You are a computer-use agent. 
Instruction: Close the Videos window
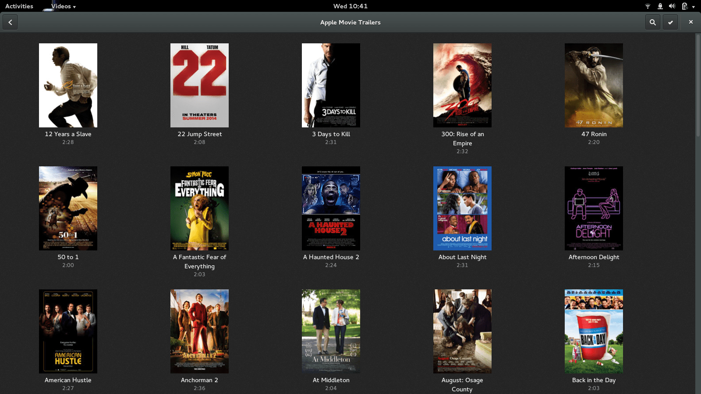click(691, 22)
